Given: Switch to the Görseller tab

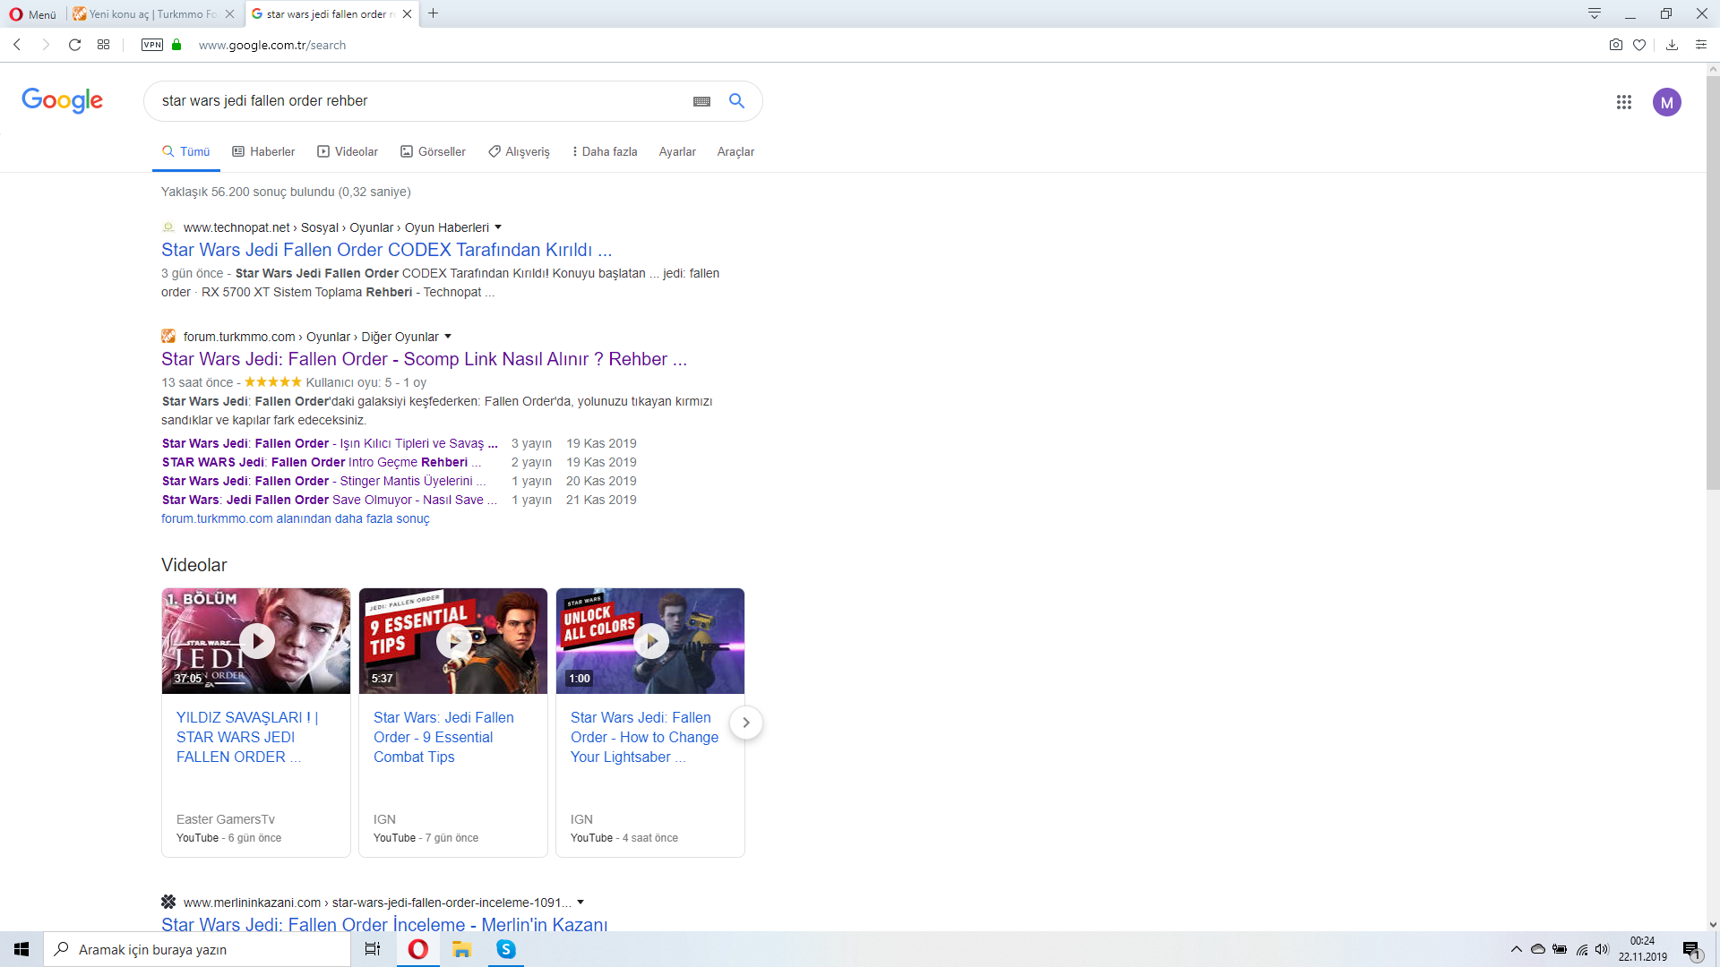Looking at the screenshot, I should click(433, 152).
